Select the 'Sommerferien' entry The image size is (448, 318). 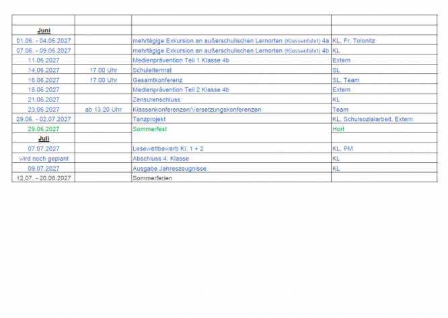pos(152,178)
